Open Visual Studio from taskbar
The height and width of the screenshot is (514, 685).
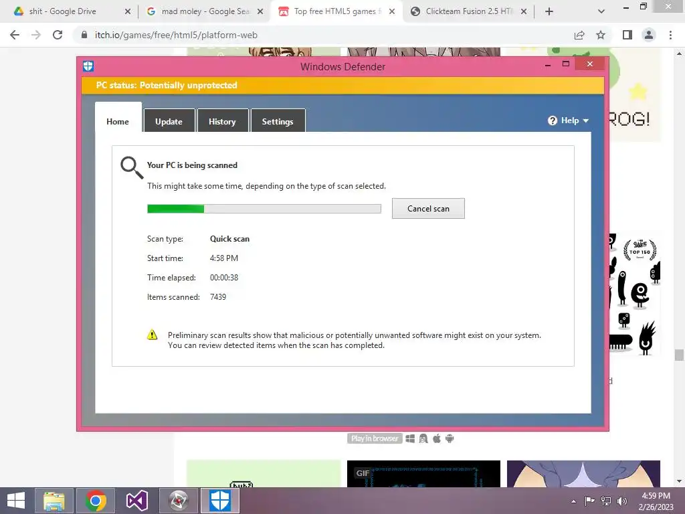click(x=136, y=501)
